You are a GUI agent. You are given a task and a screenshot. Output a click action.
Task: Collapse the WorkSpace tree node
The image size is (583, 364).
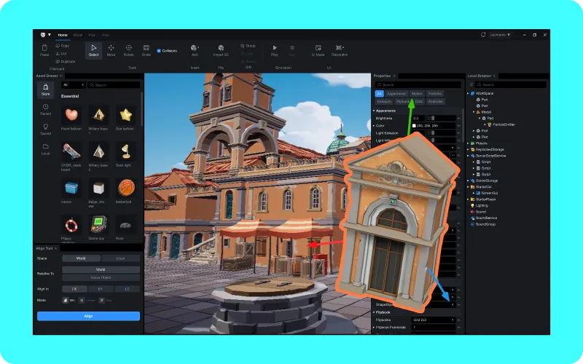click(x=468, y=93)
